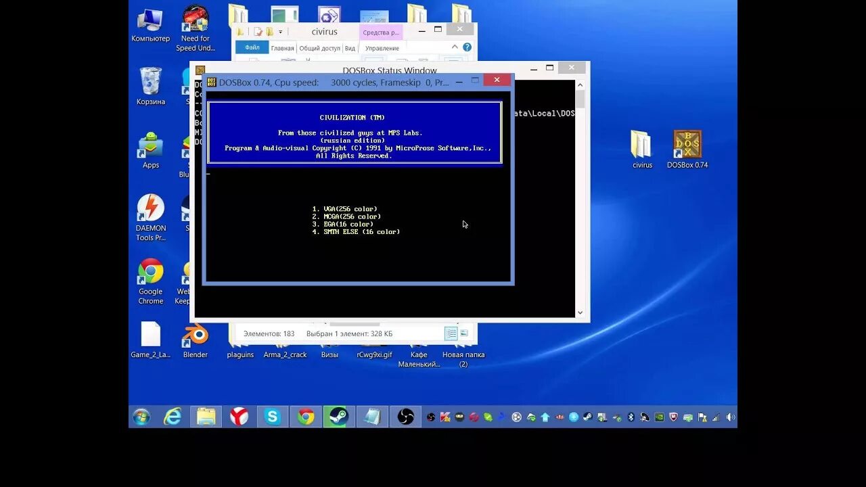Click 'Элементов: 183' in Explorer status bar
866x487 pixels.
269,334
